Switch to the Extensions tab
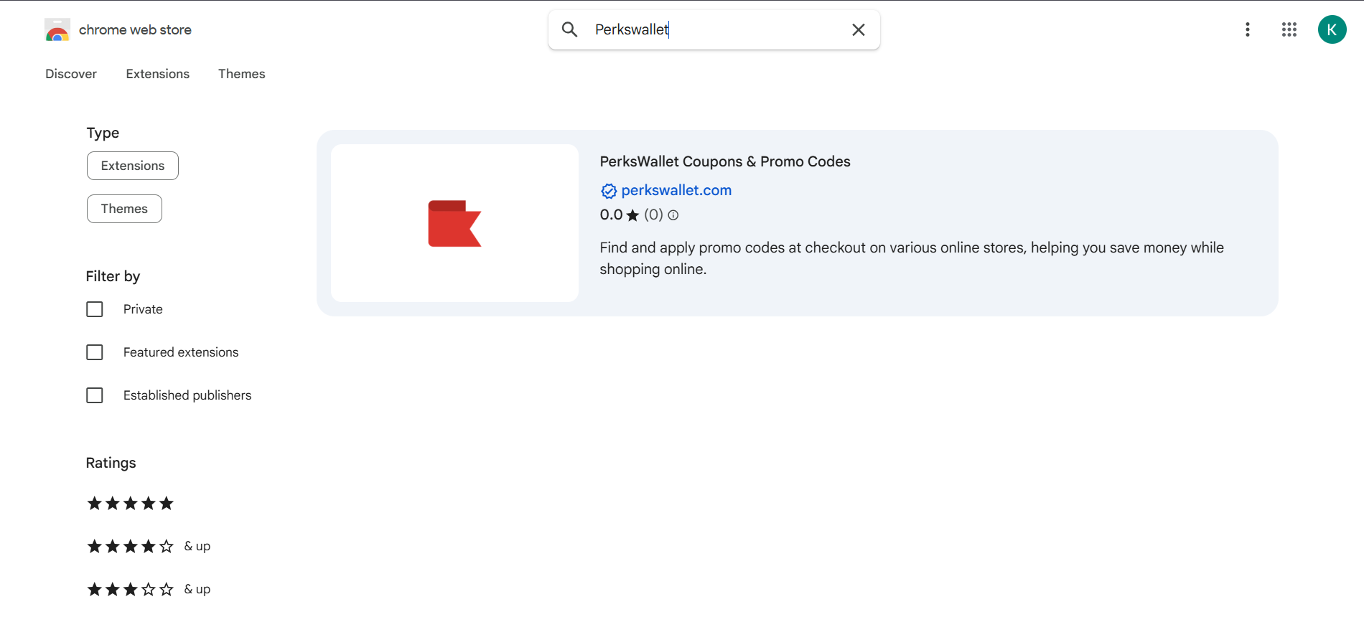This screenshot has height=617, width=1364. coord(158,74)
